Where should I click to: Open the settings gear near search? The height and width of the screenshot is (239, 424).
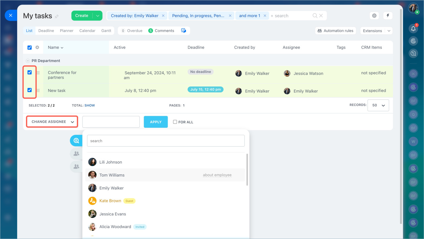coord(374,16)
